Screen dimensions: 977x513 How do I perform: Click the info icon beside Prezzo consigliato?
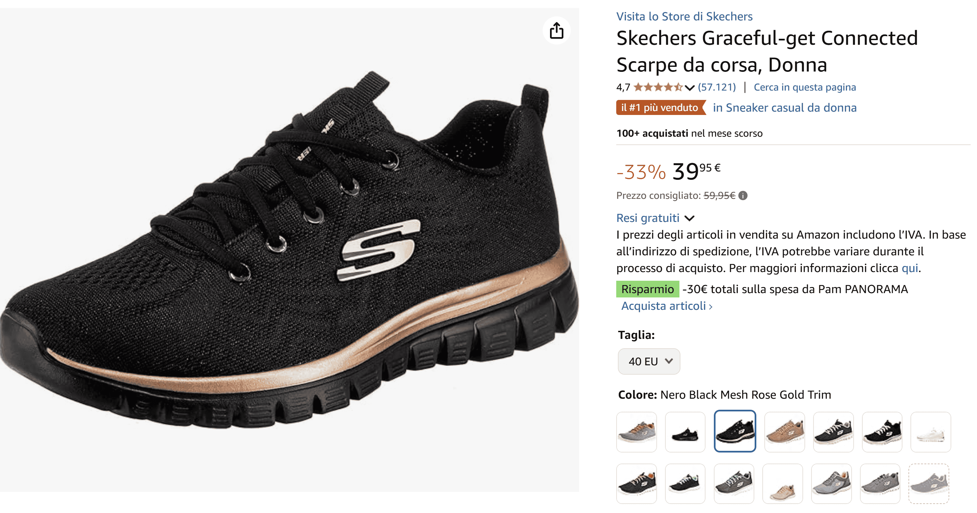pyautogui.click(x=743, y=196)
